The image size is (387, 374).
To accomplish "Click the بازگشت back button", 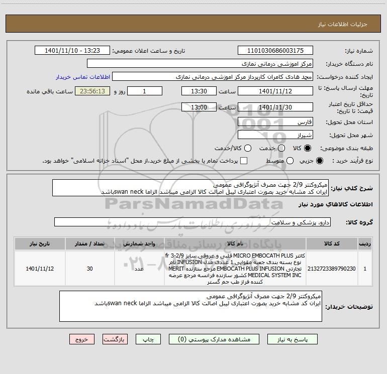I will 115,339.
